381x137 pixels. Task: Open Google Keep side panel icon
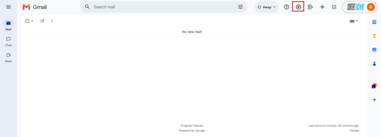coord(374,36)
